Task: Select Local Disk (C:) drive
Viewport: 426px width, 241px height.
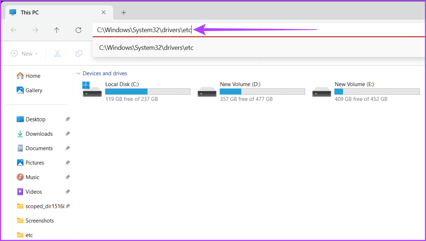Action: (x=136, y=92)
